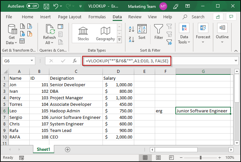The image size is (241, 162).
Task: Collapse the ribbon with the chevron
Action: point(236,51)
